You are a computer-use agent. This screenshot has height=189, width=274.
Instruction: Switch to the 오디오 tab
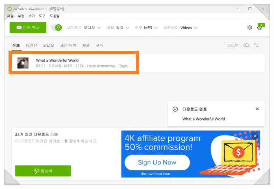pos(48,45)
